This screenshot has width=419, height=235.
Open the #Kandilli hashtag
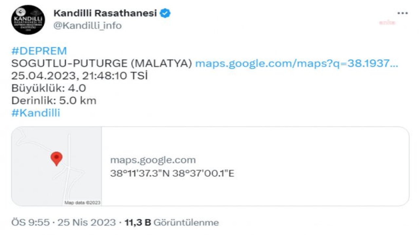click(36, 113)
